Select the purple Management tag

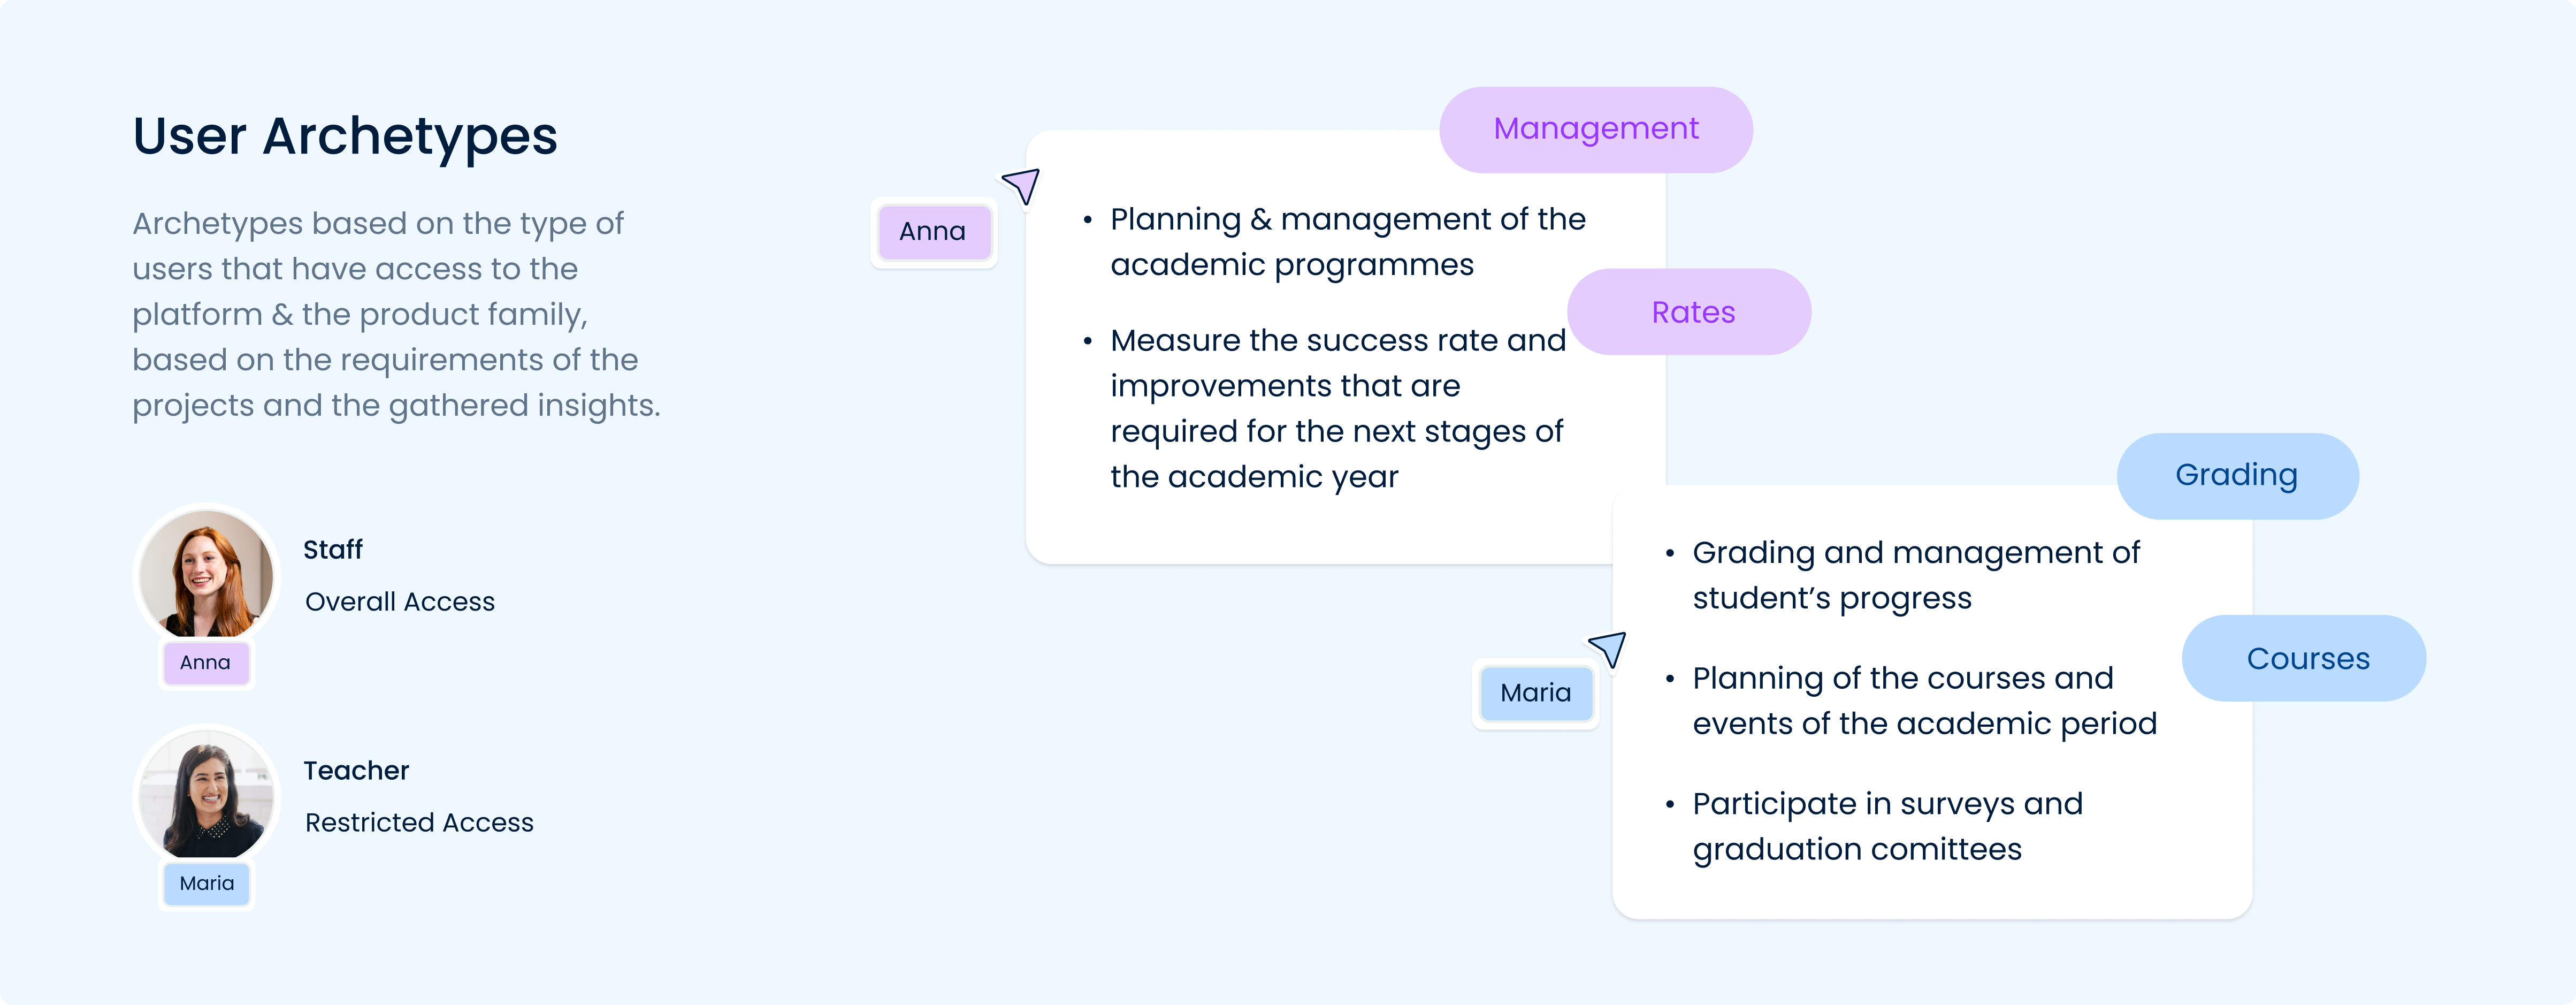(1595, 129)
